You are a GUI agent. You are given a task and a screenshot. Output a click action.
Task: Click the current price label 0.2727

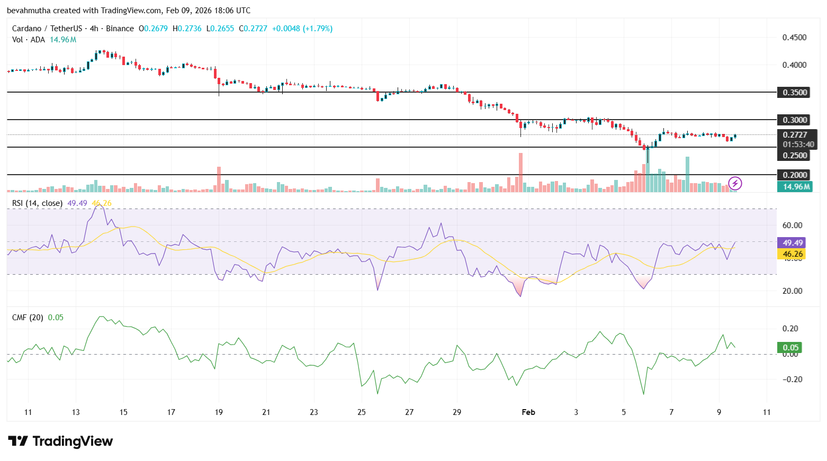pyautogui.click(x=794, y=135)
